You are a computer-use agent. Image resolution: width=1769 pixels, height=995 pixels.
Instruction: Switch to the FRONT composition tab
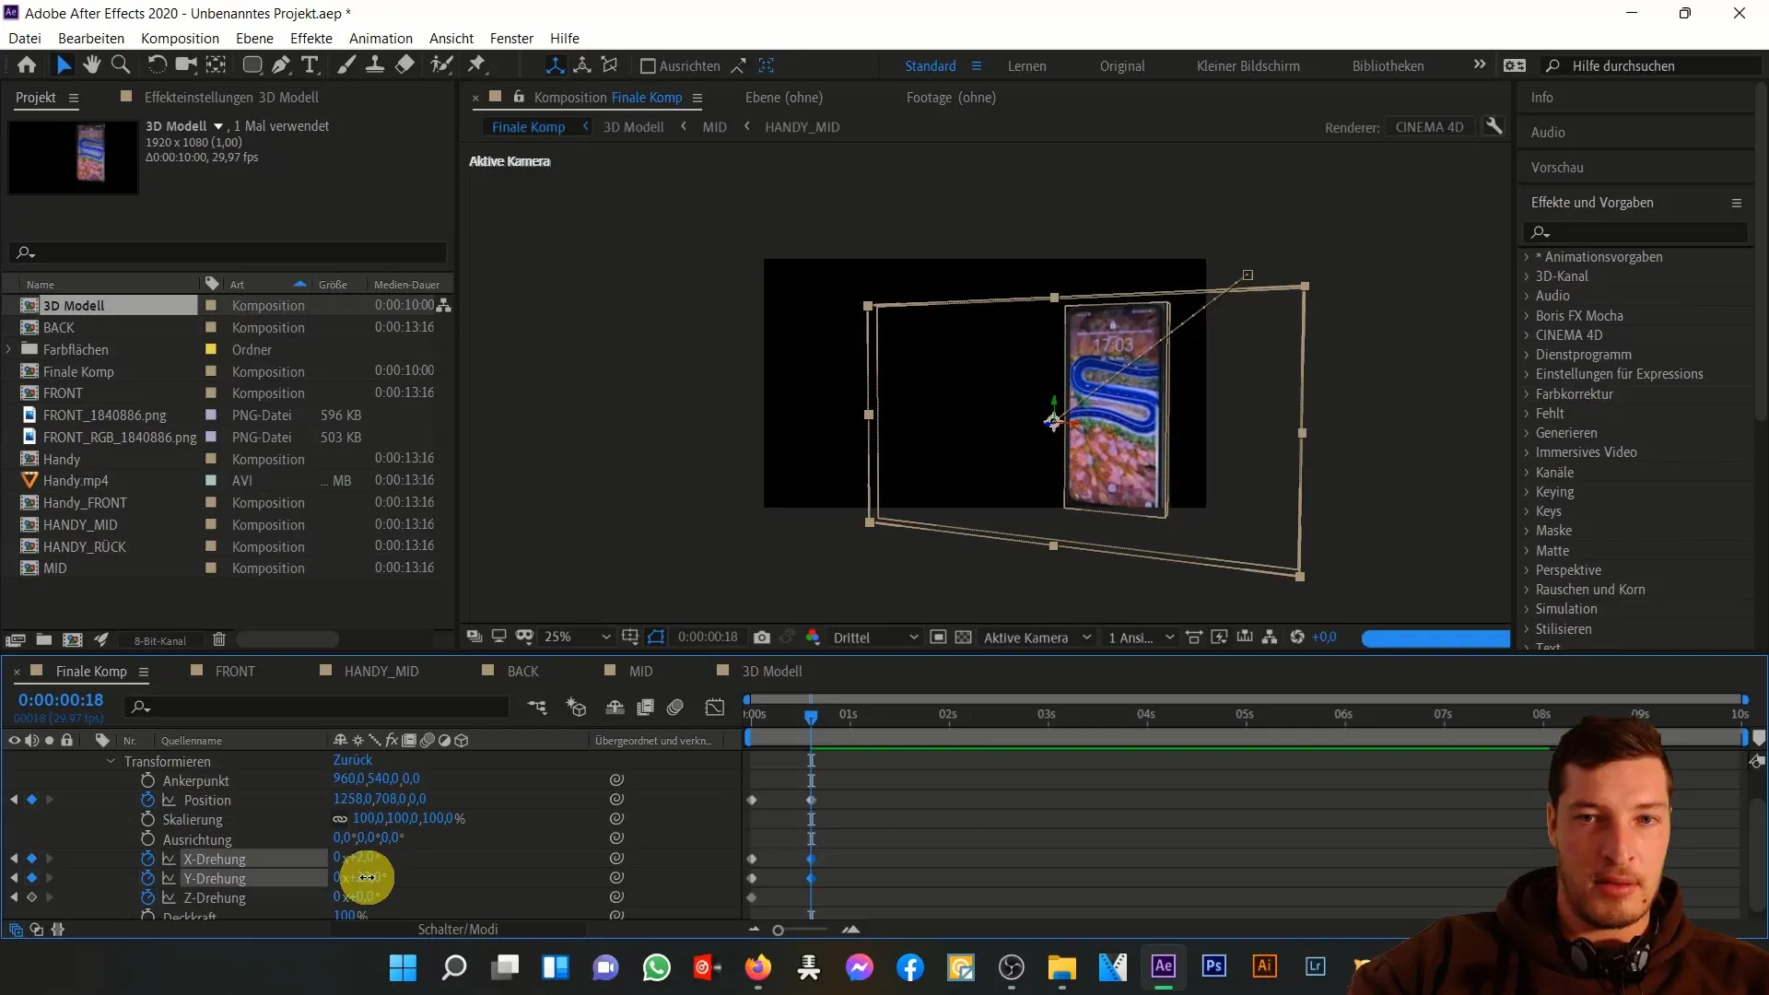[236, 671]
